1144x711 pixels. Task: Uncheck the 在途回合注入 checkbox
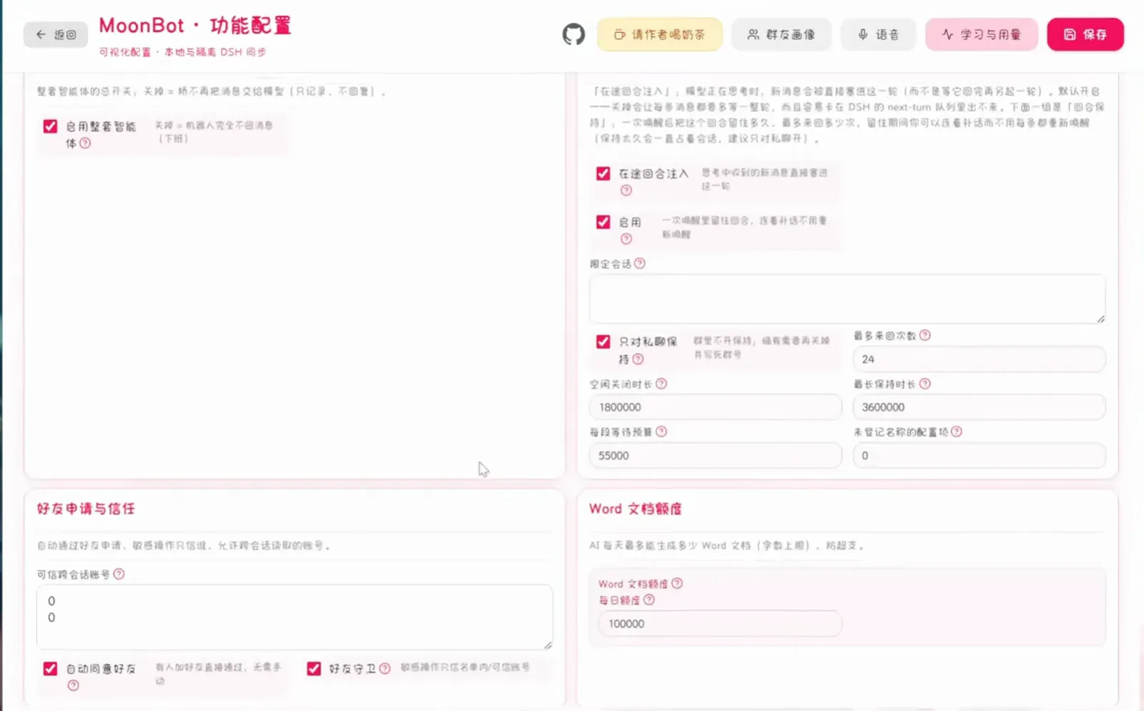pyautogui.click(x=603, y=174)
